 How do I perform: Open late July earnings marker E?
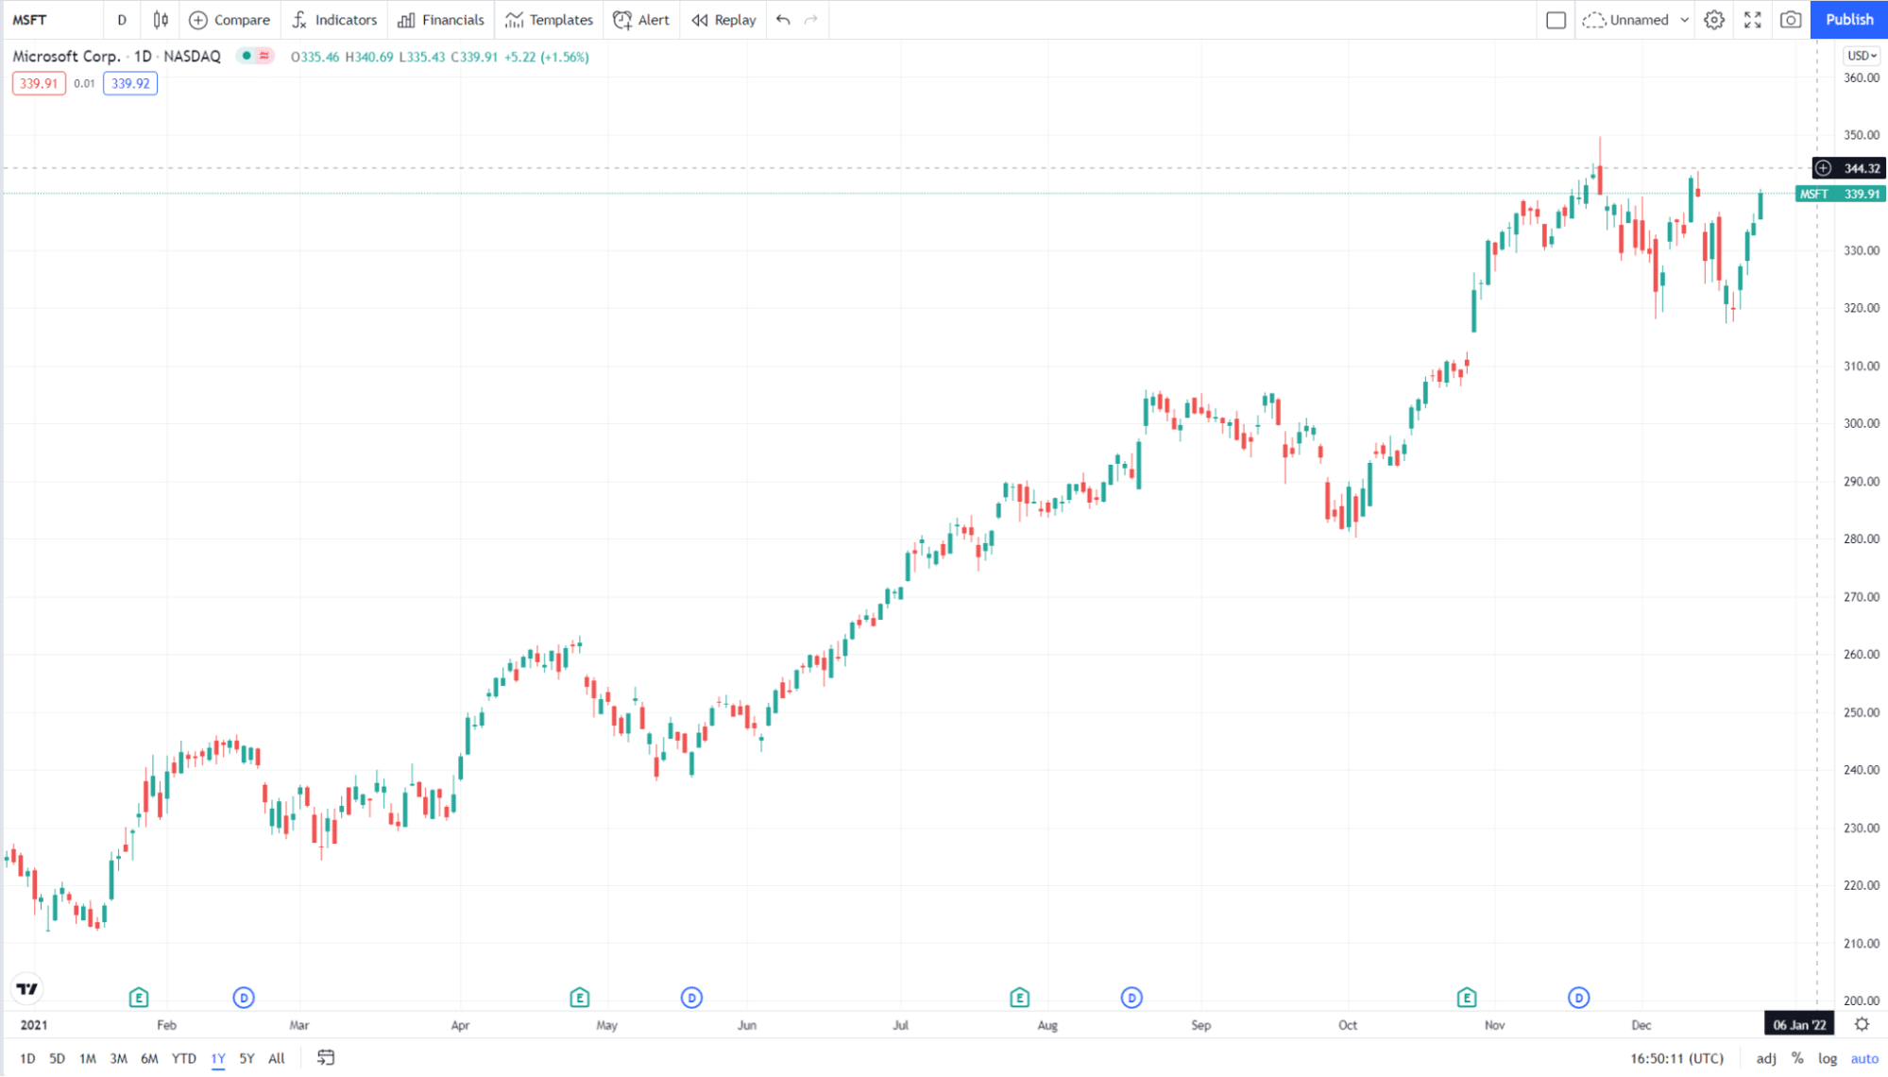click(1019, 998)
